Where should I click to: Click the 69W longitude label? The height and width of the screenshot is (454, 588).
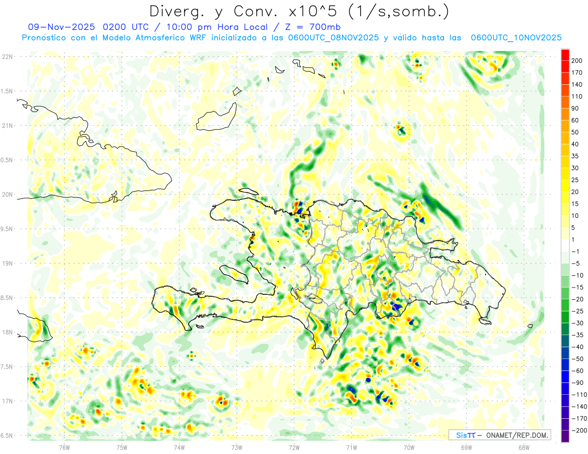(466, 448)
